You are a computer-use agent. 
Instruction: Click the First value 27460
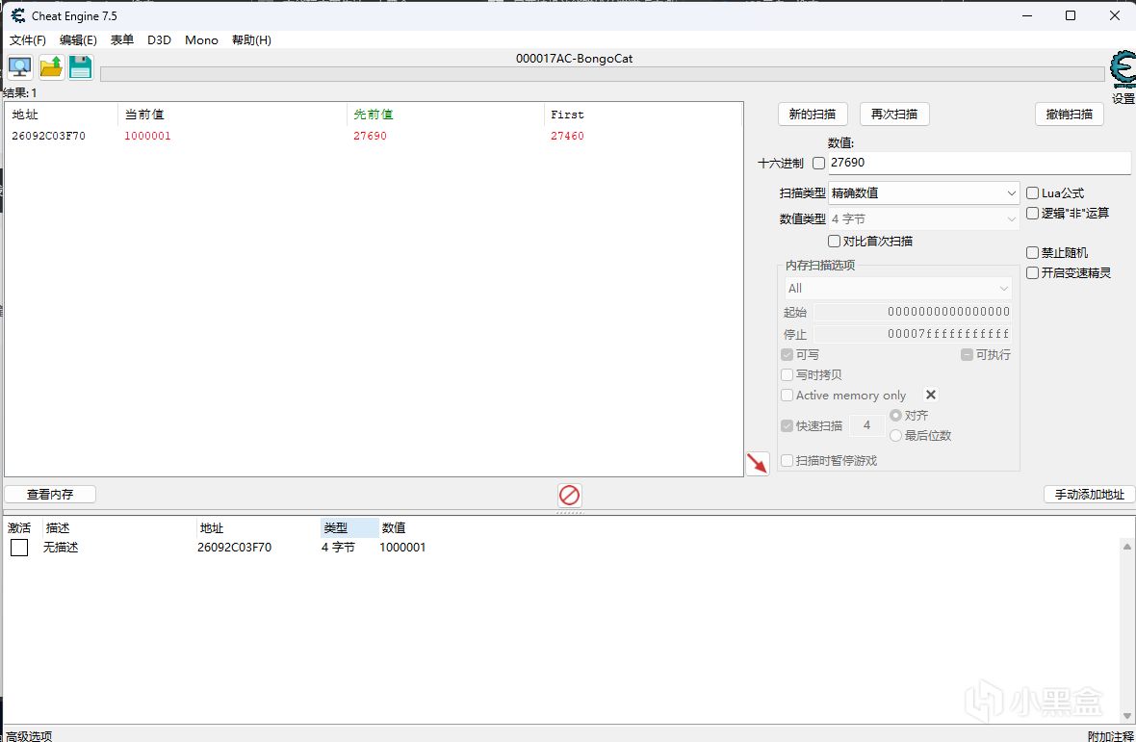[567, 136]
